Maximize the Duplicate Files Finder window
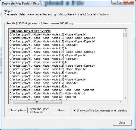 (x=121, y=2)
